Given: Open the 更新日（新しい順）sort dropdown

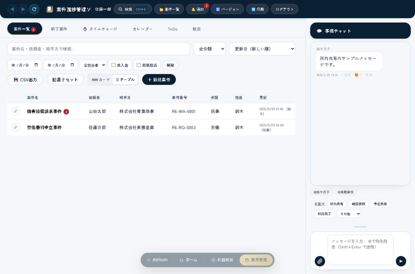Looking at the screenshot, I should [x=262, y=49].
